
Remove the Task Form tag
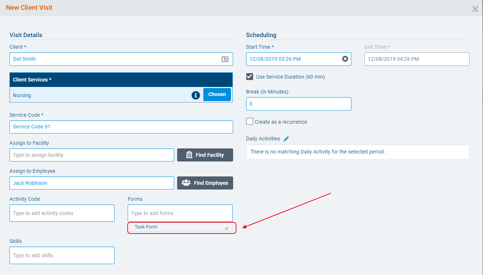coord(226,228)
